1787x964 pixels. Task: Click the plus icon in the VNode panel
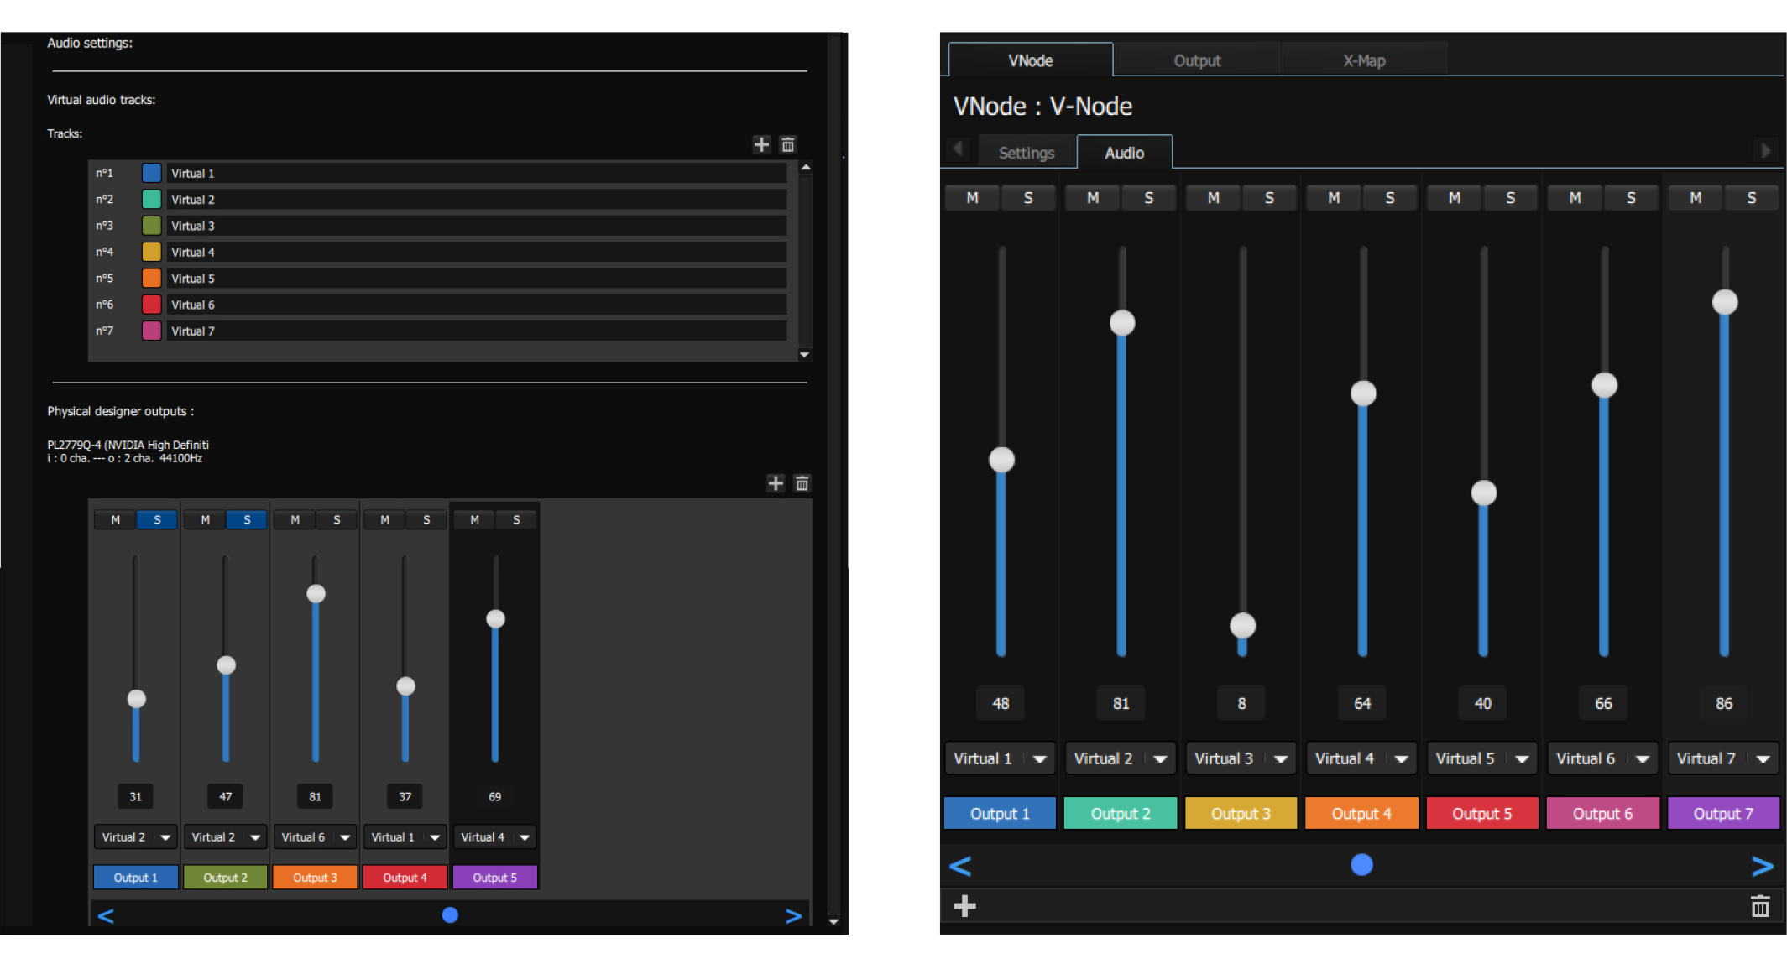click(964, 905)
